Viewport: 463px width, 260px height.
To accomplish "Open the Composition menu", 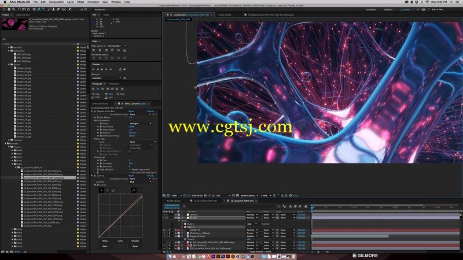I will 56,2.
